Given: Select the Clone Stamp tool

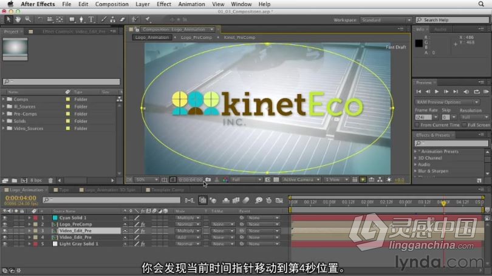Looking at the screenshot, I should coord(112,19).
